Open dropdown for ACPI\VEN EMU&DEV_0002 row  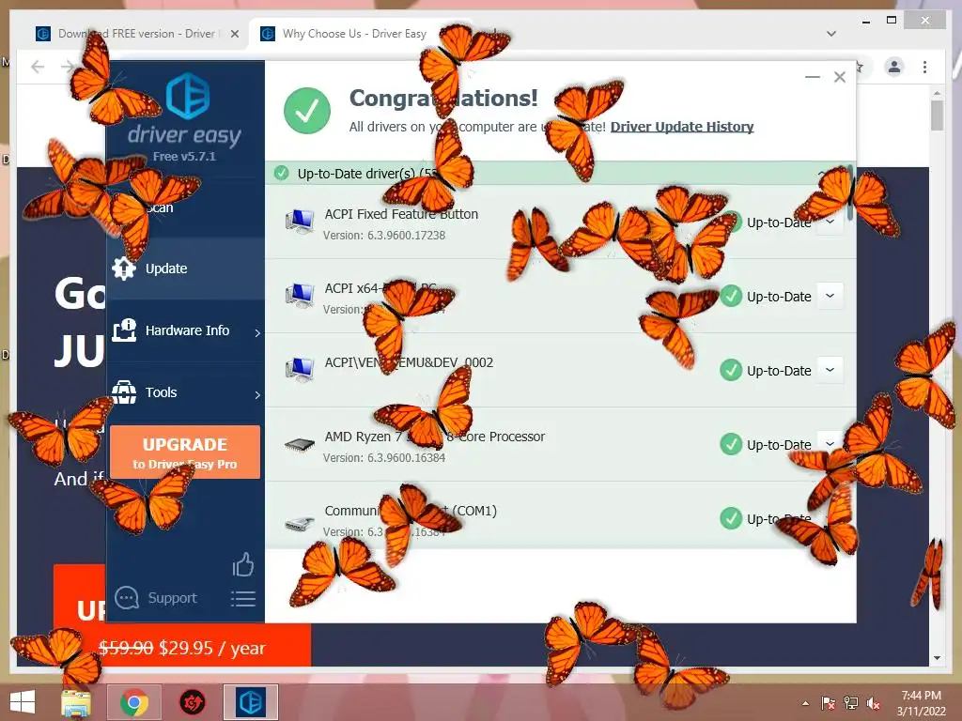(830, 370)
